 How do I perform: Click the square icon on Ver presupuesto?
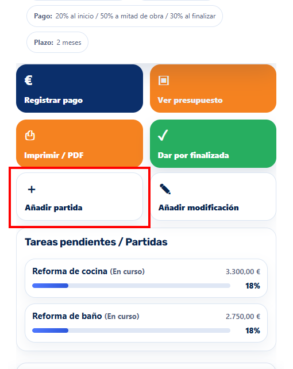pyautogui.click(x=164, y=80)
